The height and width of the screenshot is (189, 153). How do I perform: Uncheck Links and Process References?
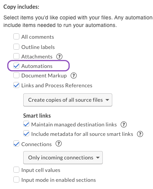coord(16,85)
